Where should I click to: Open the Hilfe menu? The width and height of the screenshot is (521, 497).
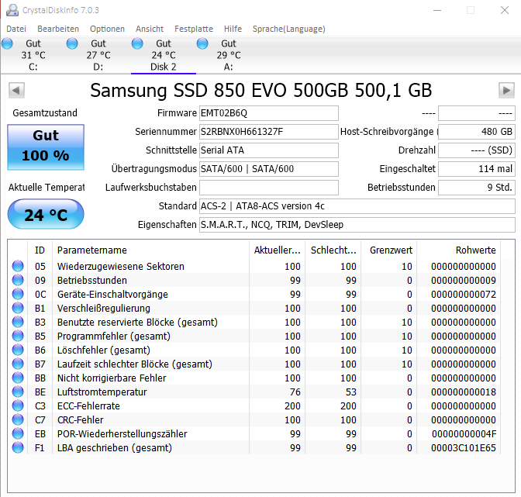click(x=233, y=29)
